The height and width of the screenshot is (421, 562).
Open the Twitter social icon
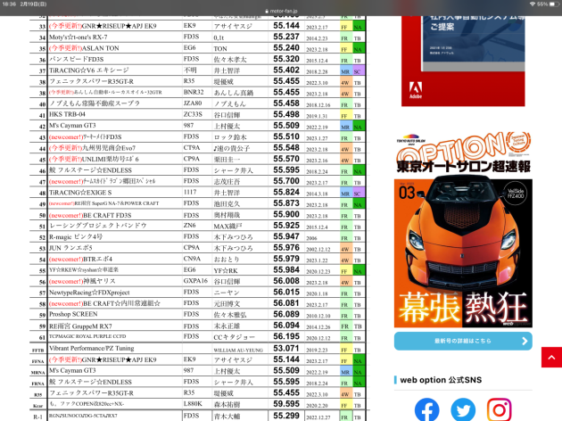click(463, 410)
